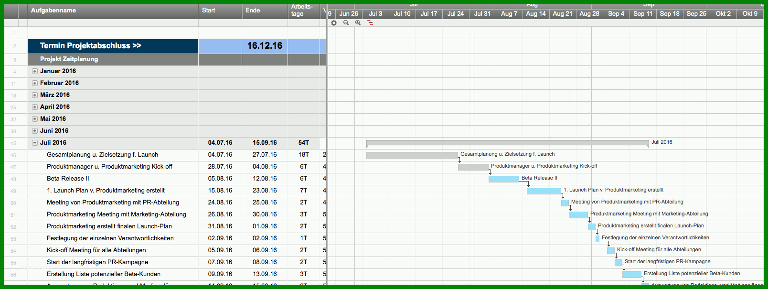Screen dimensions: 768x289
Task: Click the Jun 26 week header
Action: click(x=349, y=14)
